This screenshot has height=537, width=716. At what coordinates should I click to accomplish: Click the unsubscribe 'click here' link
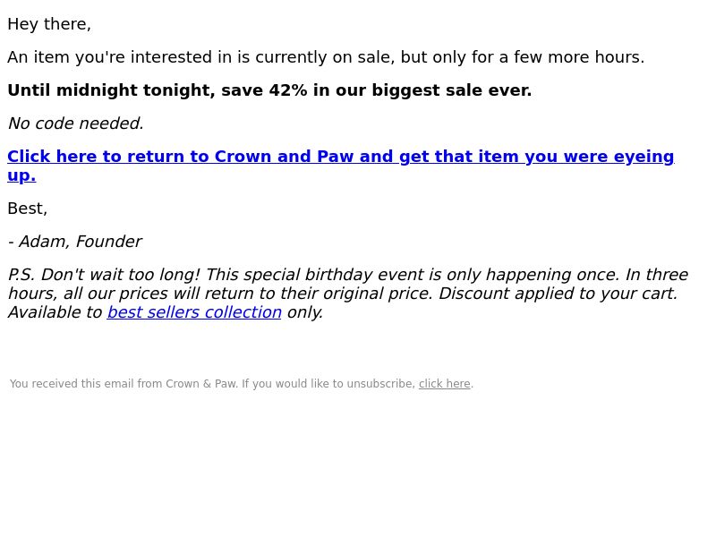point(444,384)
